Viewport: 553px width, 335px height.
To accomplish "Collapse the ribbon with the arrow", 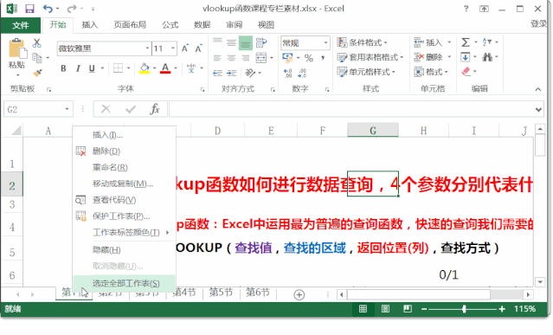I will pos(538,89).
